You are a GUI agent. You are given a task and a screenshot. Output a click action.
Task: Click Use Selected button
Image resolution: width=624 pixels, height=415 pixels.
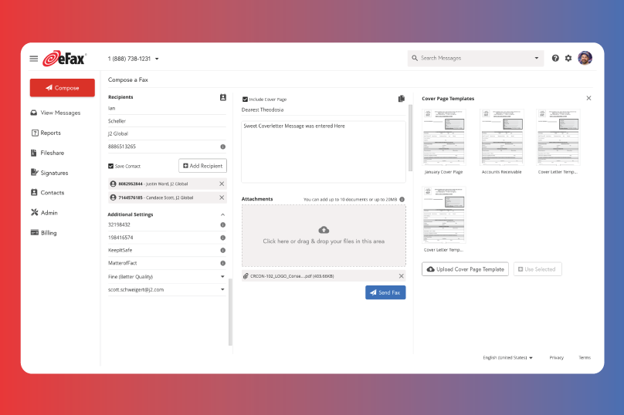point(538,269)
